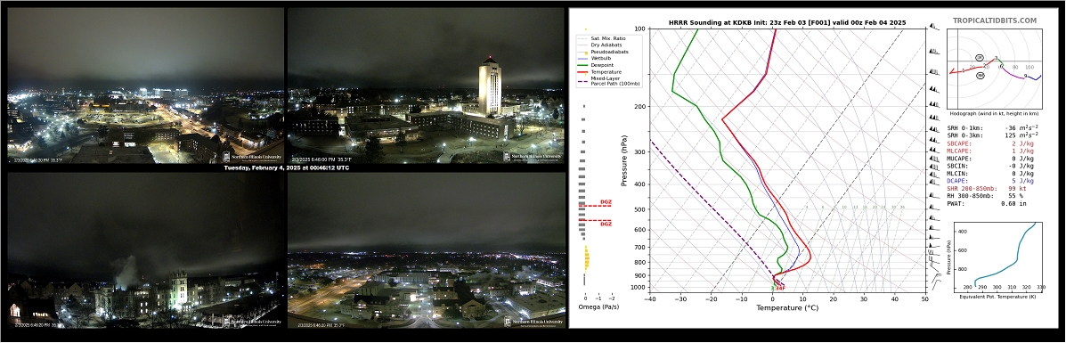Screen dimensions: 1066x343
Task: Click the timestamp overlay in the tower webcam view
Action: (321, 160)
